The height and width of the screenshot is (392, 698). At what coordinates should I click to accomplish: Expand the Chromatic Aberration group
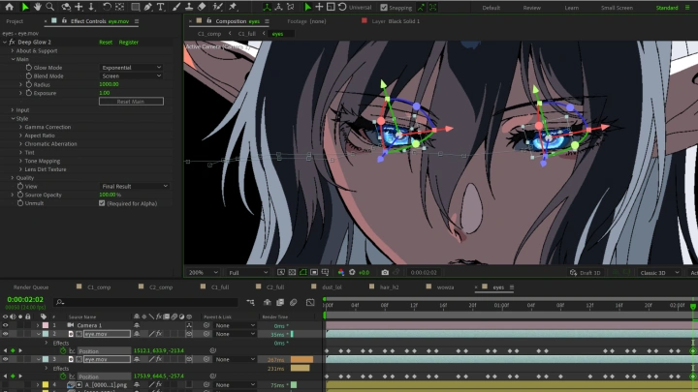20,144
